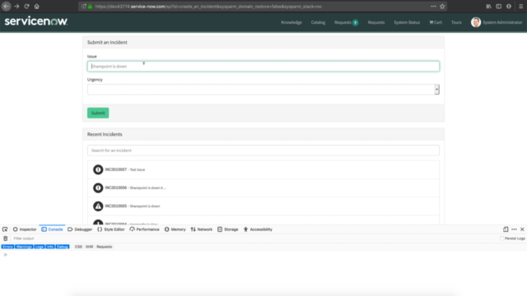527x296 pixels.
Task: Select the Console devtools tab
Action: (52, 229)
